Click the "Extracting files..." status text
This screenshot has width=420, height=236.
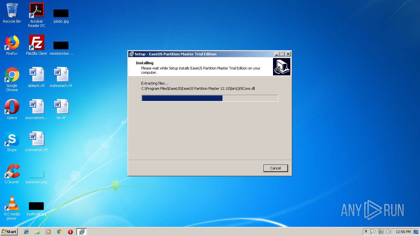pyautogui.click(x=155, y=83)
